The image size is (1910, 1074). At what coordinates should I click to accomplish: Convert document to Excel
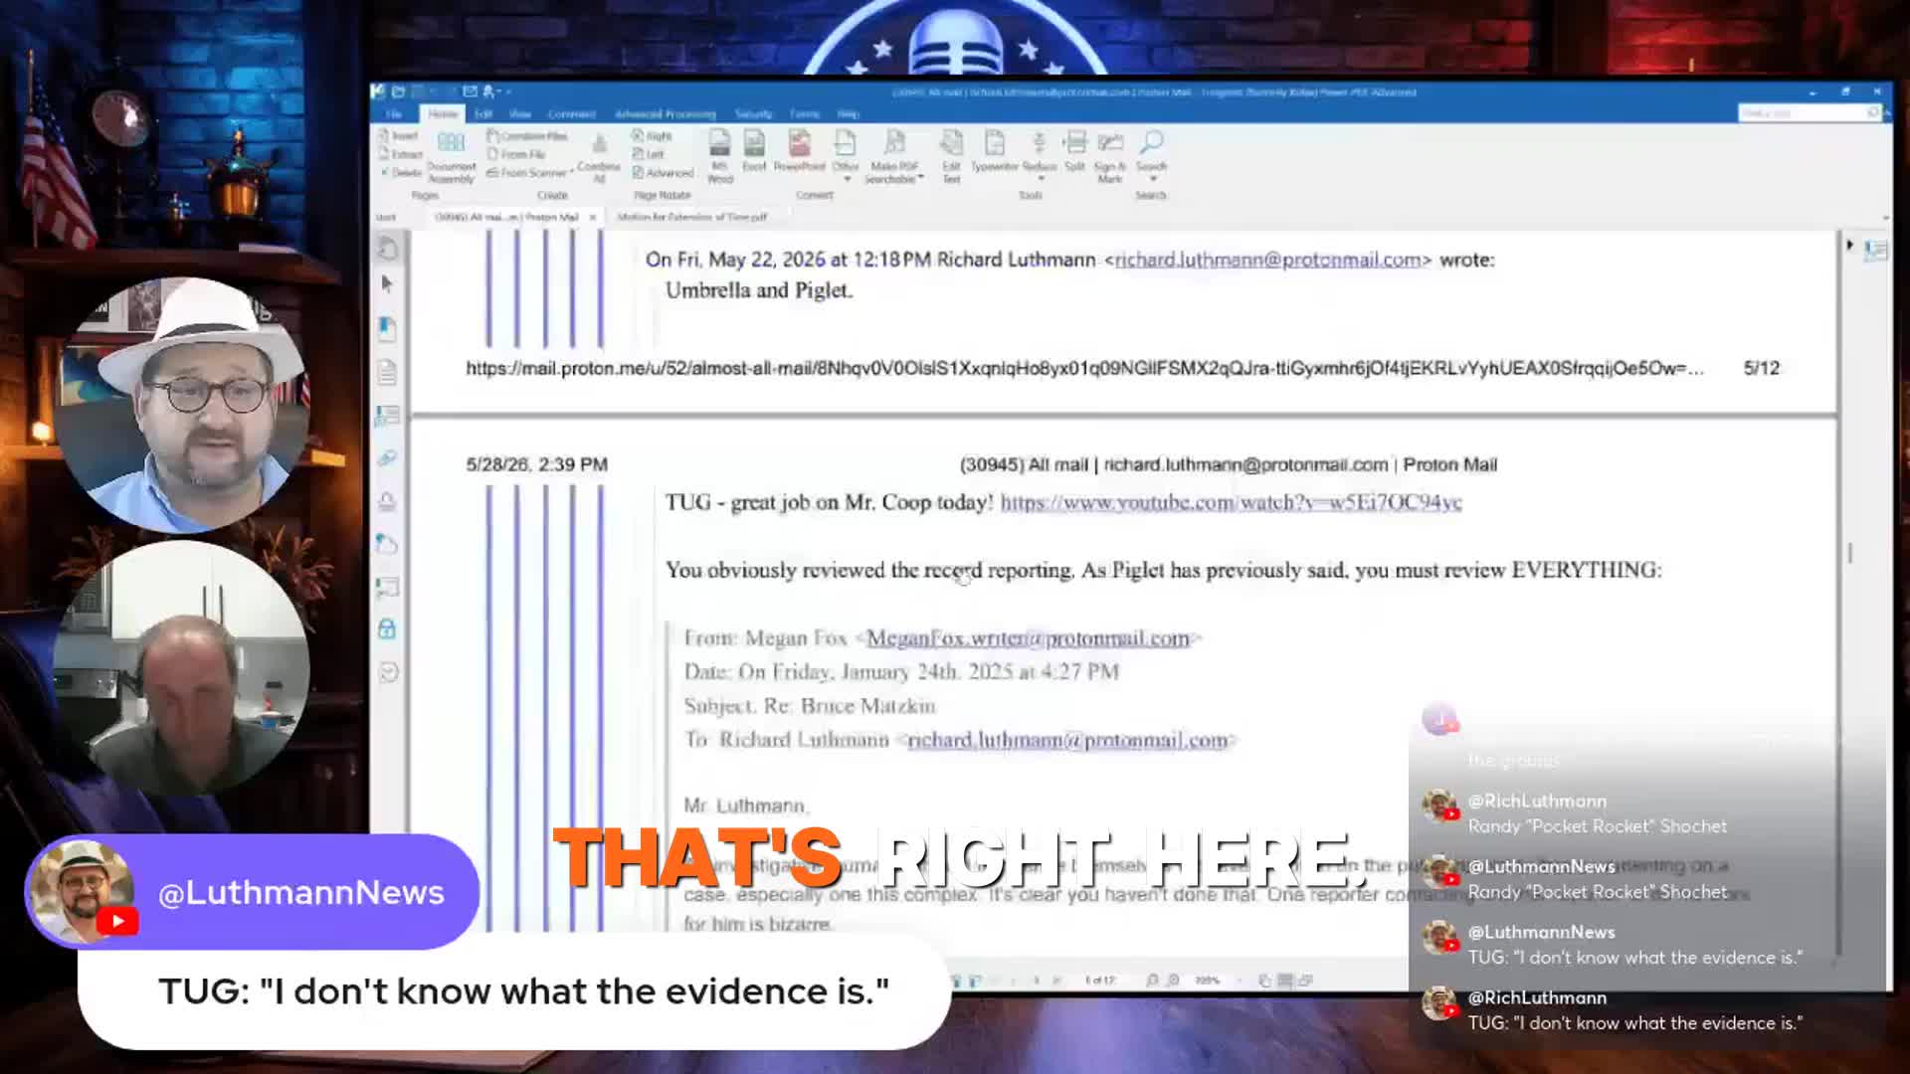click(754, 151)
